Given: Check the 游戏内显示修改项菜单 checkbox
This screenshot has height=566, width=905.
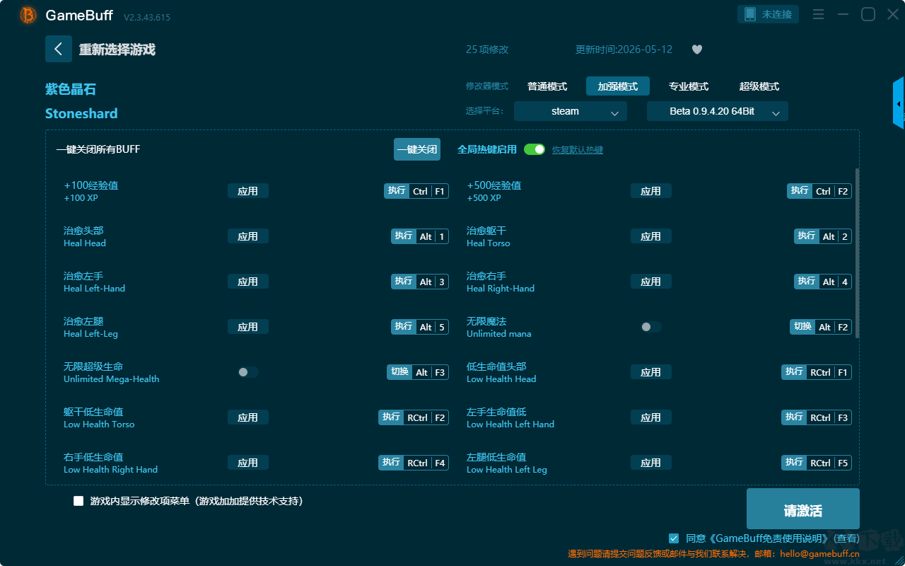Looking at the screenshot, I should (78, 501).
